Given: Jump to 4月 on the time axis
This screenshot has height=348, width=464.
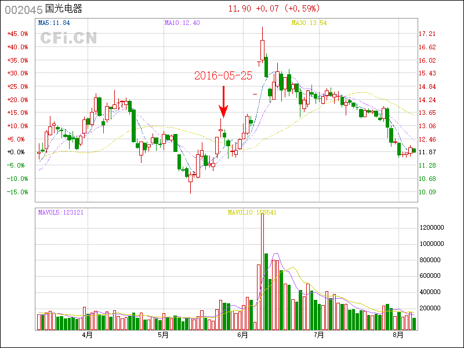Looking at the screenshot, I should [x=87, y=335].
